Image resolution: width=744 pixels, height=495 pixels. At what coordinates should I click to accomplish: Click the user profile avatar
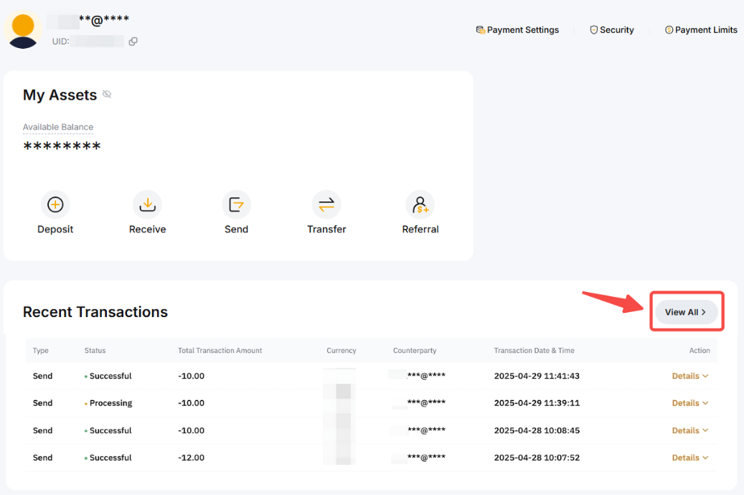pyautogui.click(x=24, y=30)
